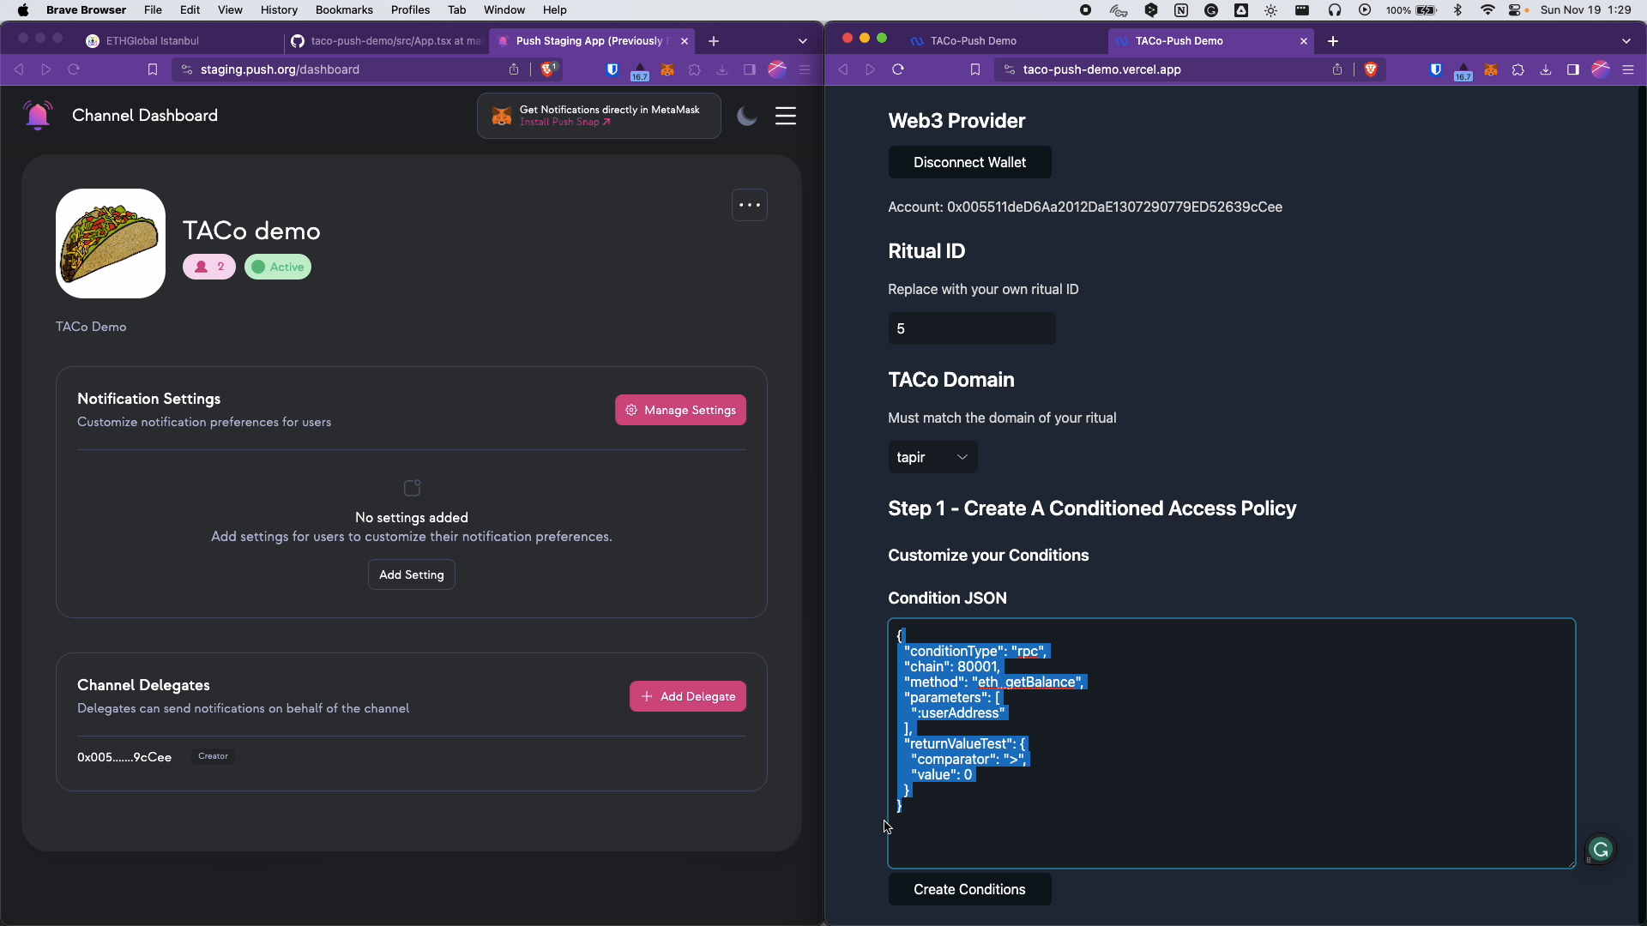Click Install Push Snap link

[x=564, y=122]
